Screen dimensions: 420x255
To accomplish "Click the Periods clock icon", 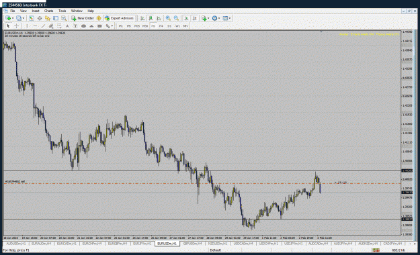I will [214, 18].
